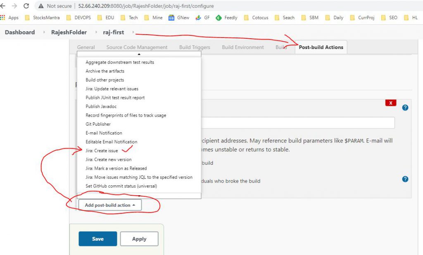423x255 pixels.
Task: Click the help icon beside the red X
Action: (x=405, y=108)
